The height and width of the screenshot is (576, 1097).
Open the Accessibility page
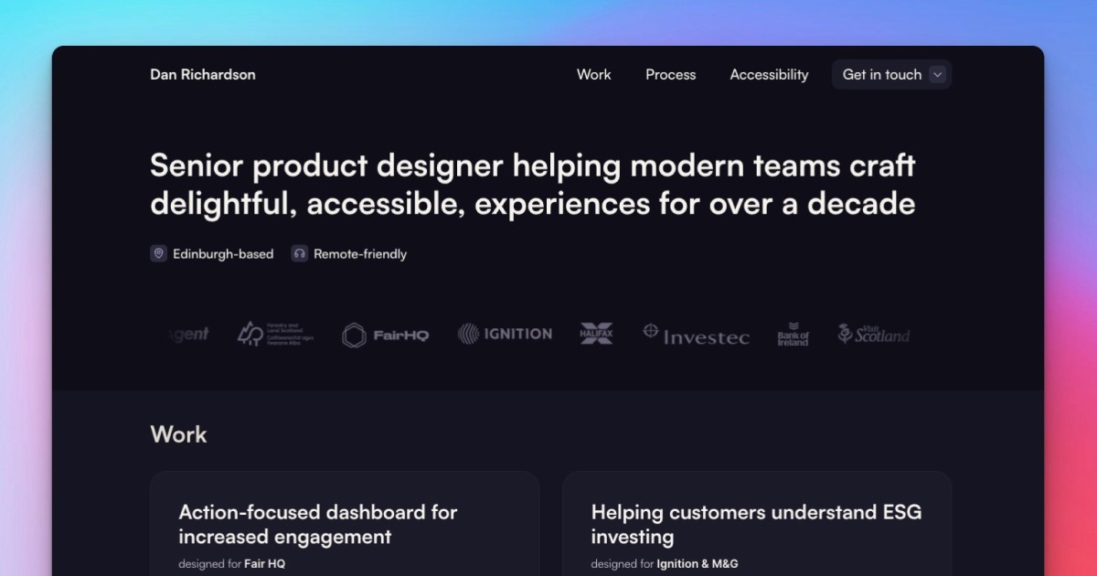769,74
